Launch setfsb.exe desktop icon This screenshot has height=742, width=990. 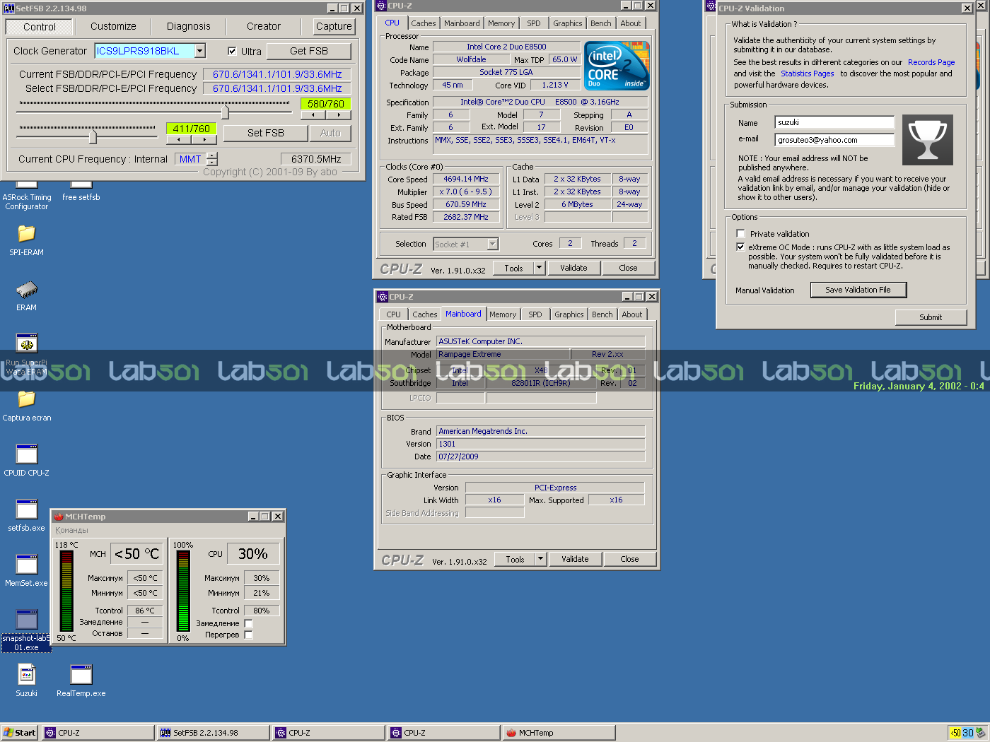pyautogui.click(x=26, y=510)
